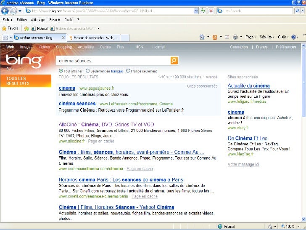Screen dimensions: 306x230
Task: Select the France seulement radio button
Action: coord(128,71)
